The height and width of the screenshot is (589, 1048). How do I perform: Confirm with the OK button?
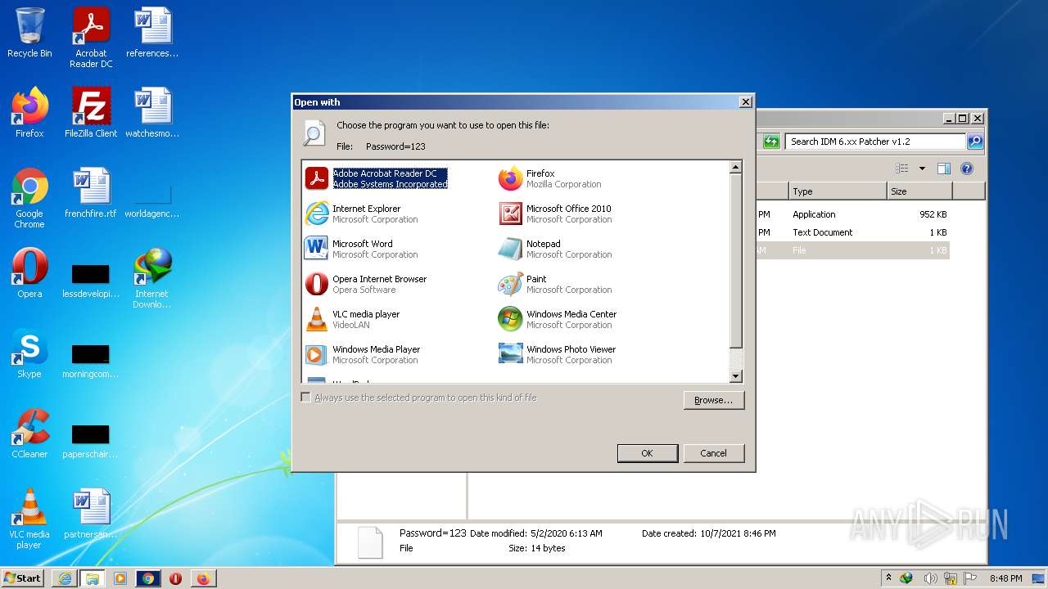pyautogui.click(x=647, y=453)
